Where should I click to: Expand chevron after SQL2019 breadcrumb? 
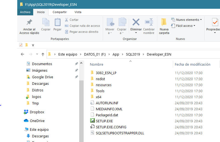pos(143,54)
